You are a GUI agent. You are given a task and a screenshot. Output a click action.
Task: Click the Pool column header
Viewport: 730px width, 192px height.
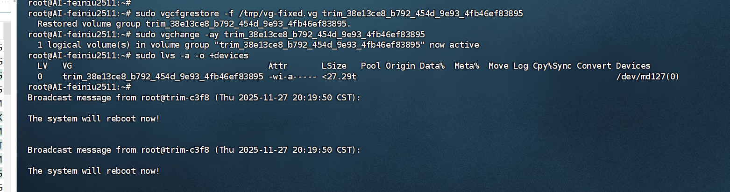(x=371, y=66)
